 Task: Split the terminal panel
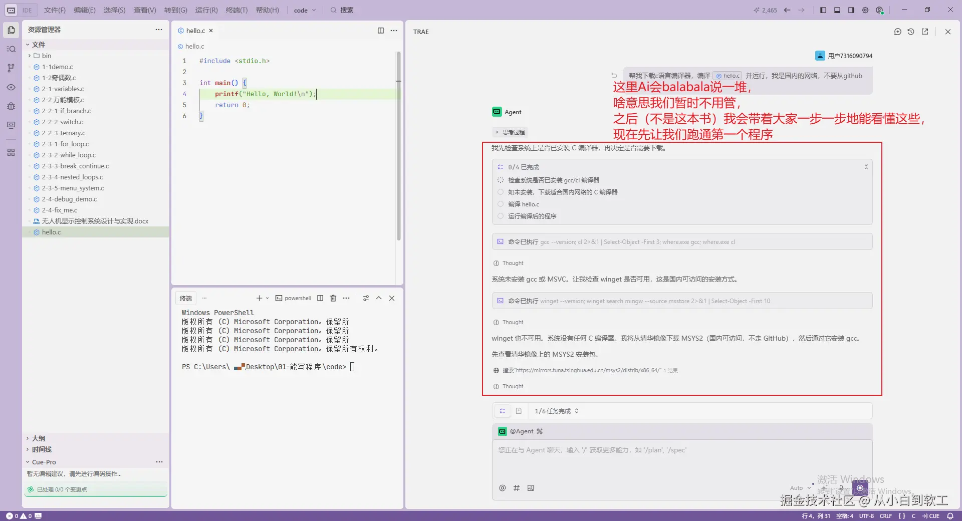pyautogui.click(x=320, y=298)
